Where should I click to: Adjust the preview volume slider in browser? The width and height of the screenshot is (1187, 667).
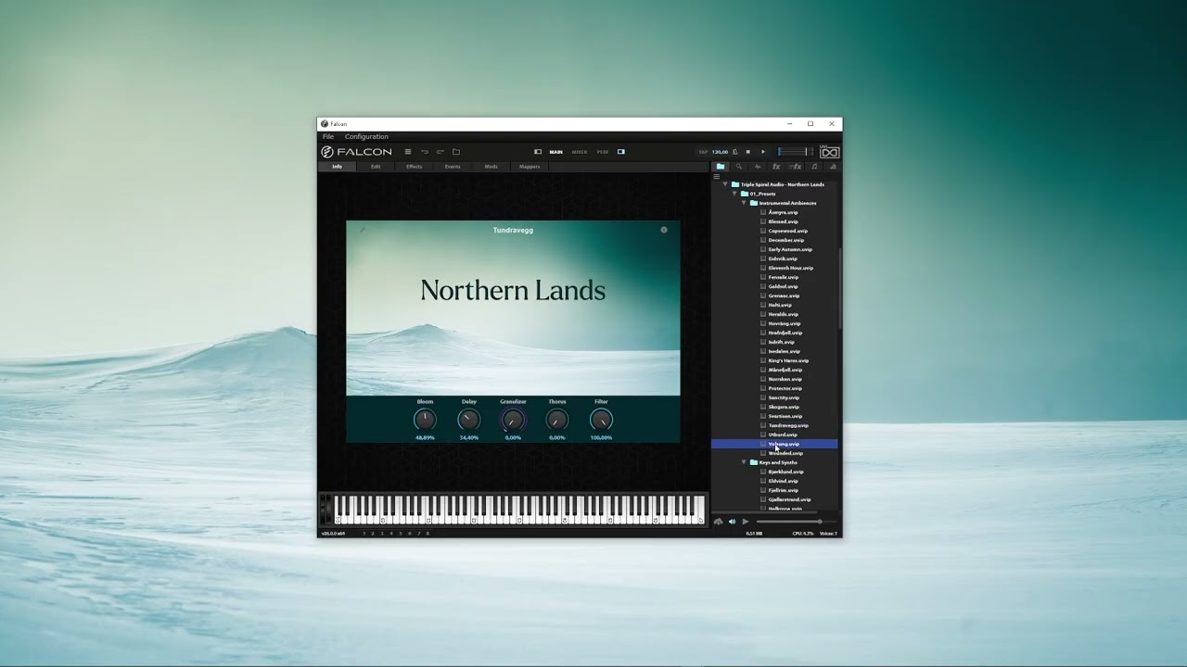796,522
